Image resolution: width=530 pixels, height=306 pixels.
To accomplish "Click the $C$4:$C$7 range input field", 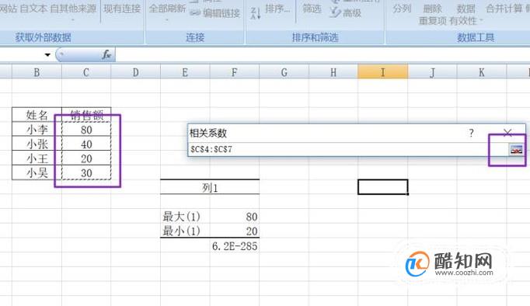I will [x=348, y=149].
